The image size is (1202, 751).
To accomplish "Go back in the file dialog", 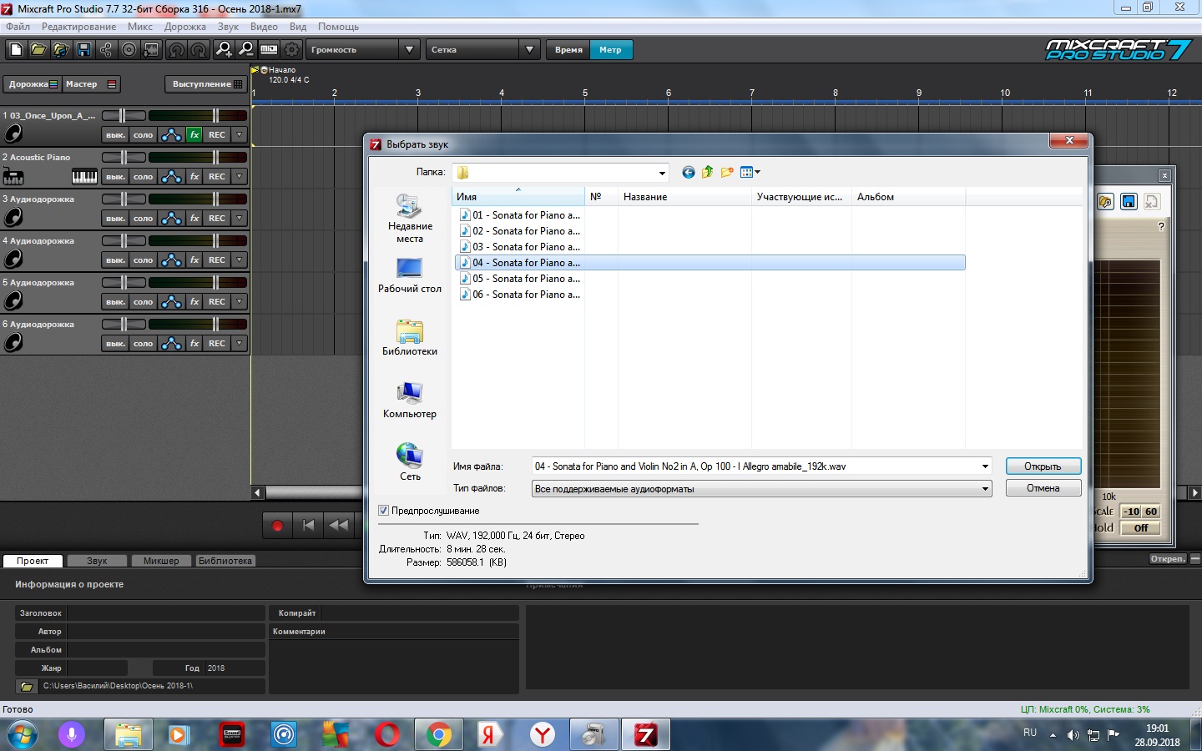I will point(689,172).
